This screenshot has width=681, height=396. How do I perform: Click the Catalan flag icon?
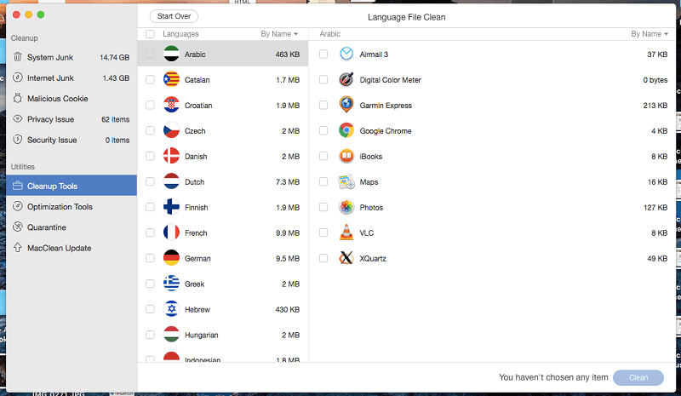click(x=172, y=79)
